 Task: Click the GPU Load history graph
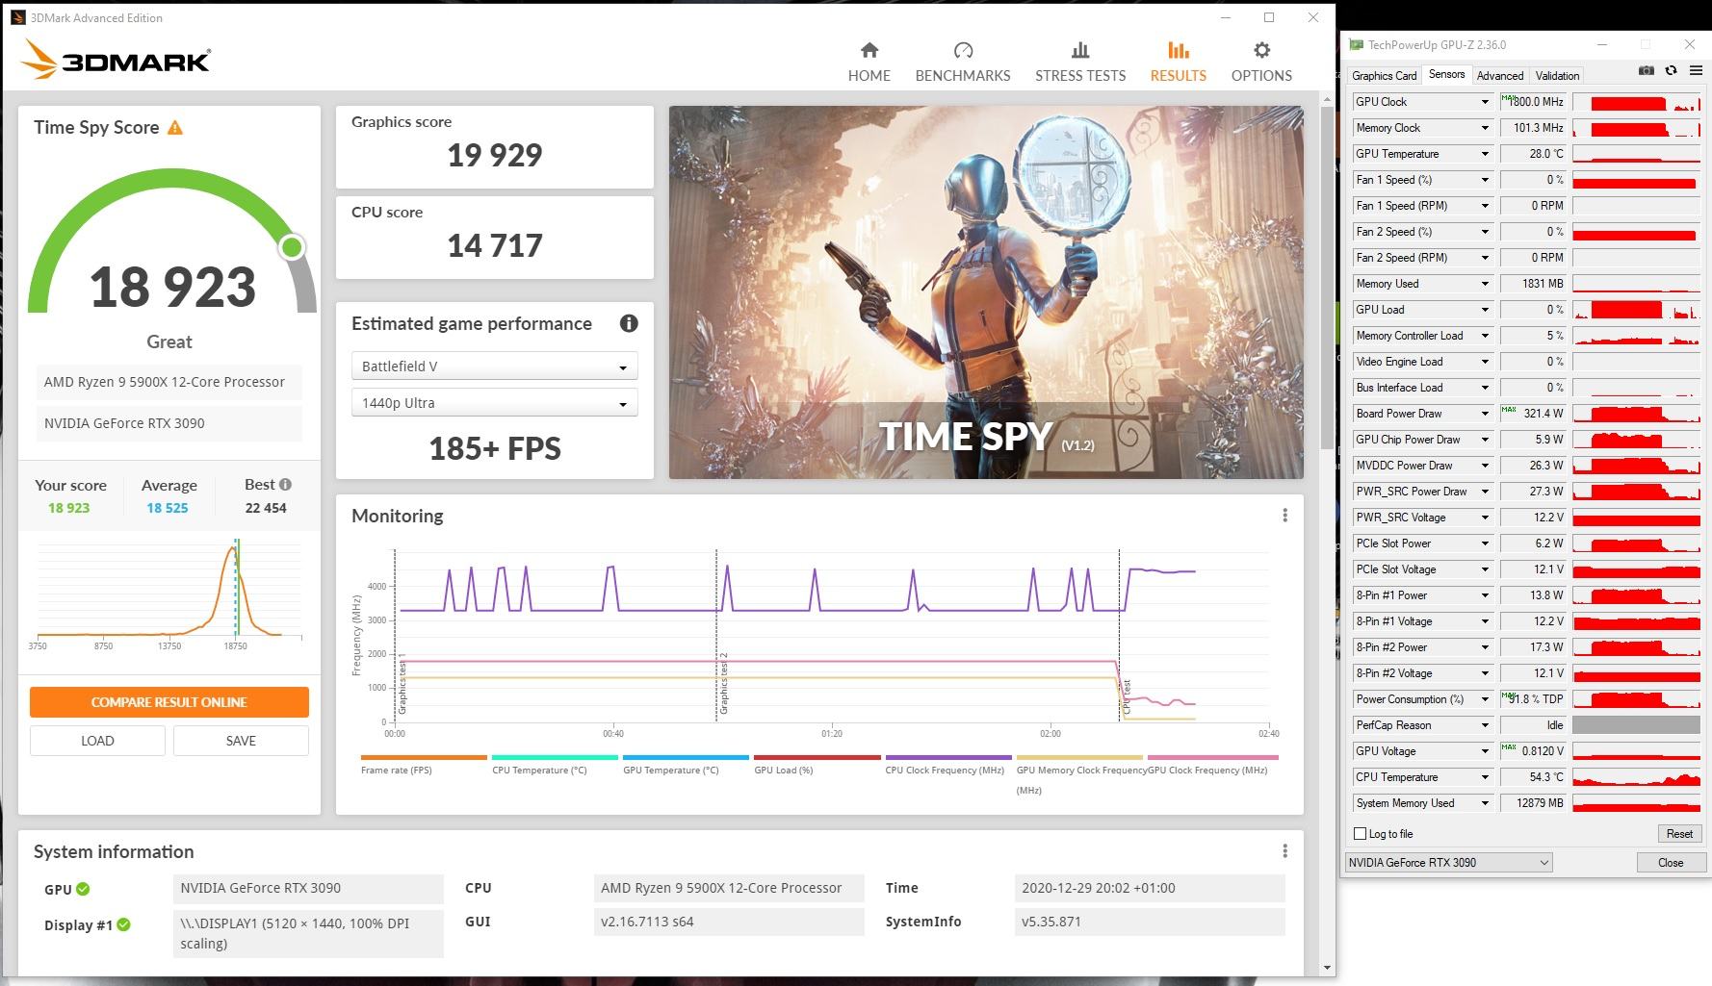coord(1636,310)
